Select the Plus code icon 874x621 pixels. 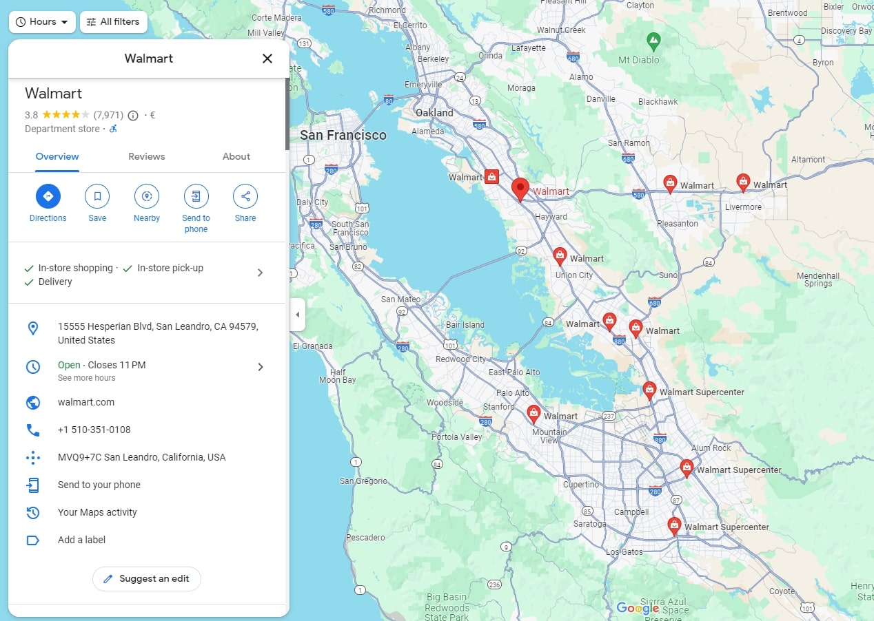coord(32,457)
